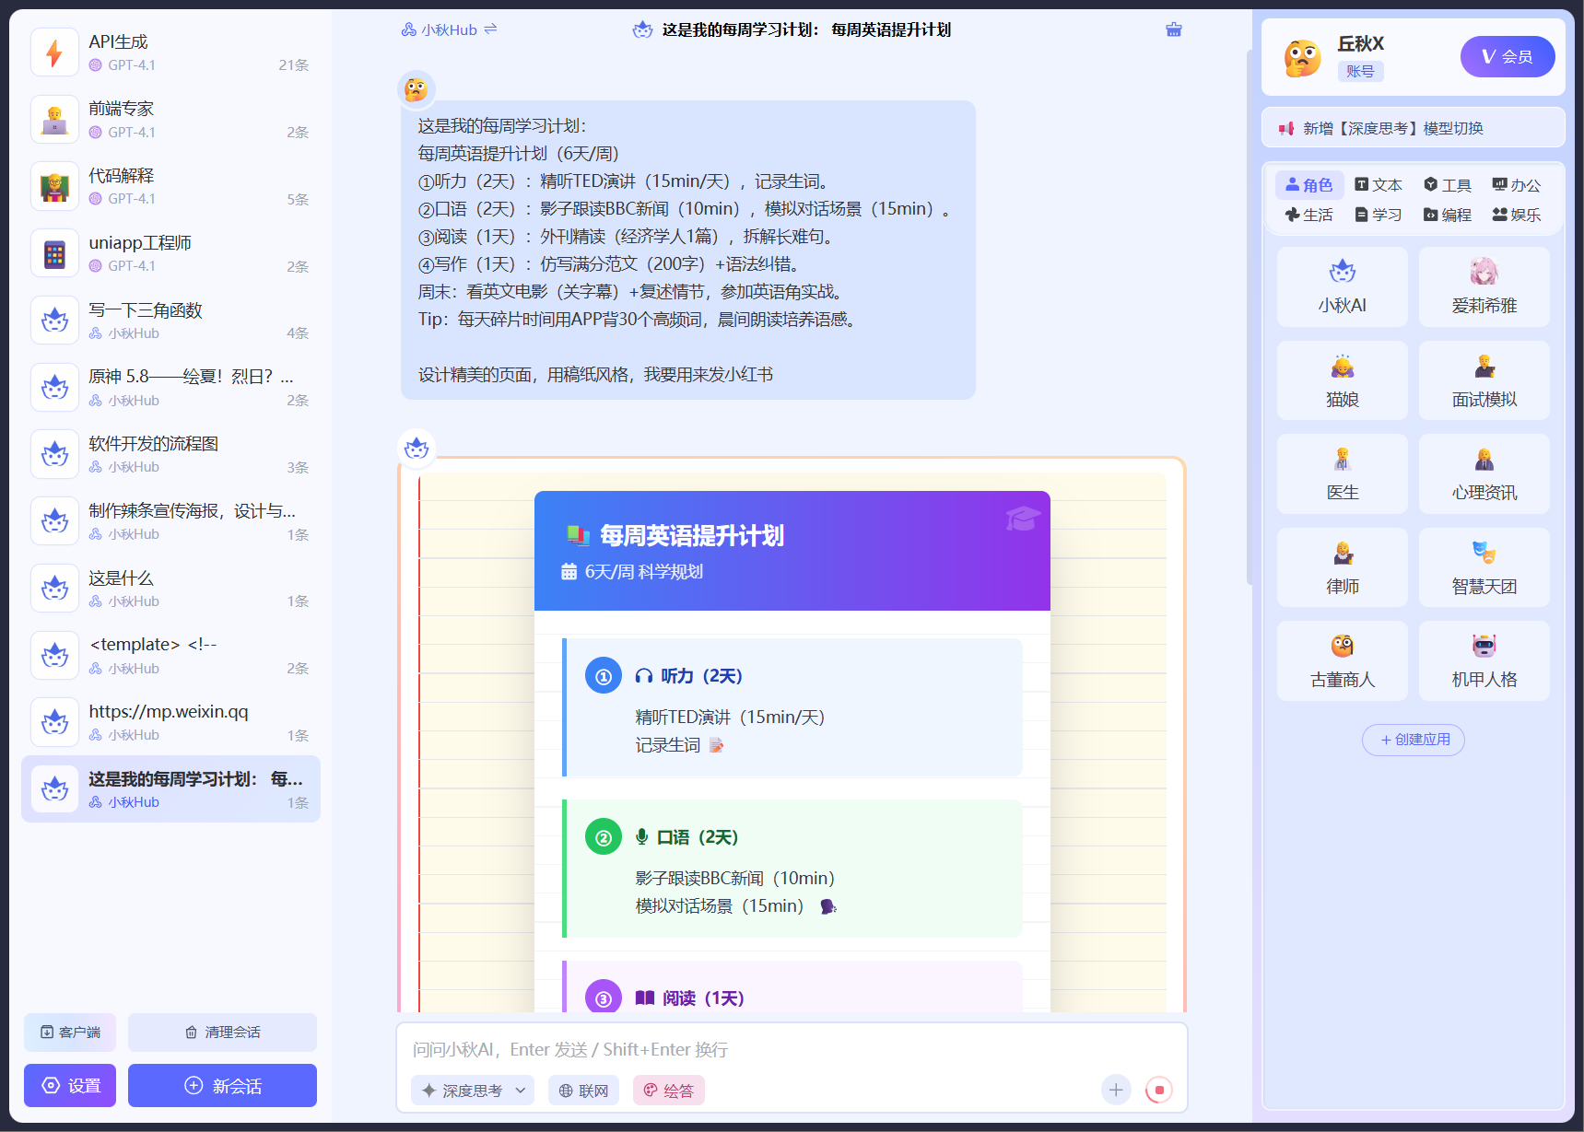Click the stop generation button
Viewport: 1584px width, 1132px height.
pyautogui.click(x=1158, y=1091)
